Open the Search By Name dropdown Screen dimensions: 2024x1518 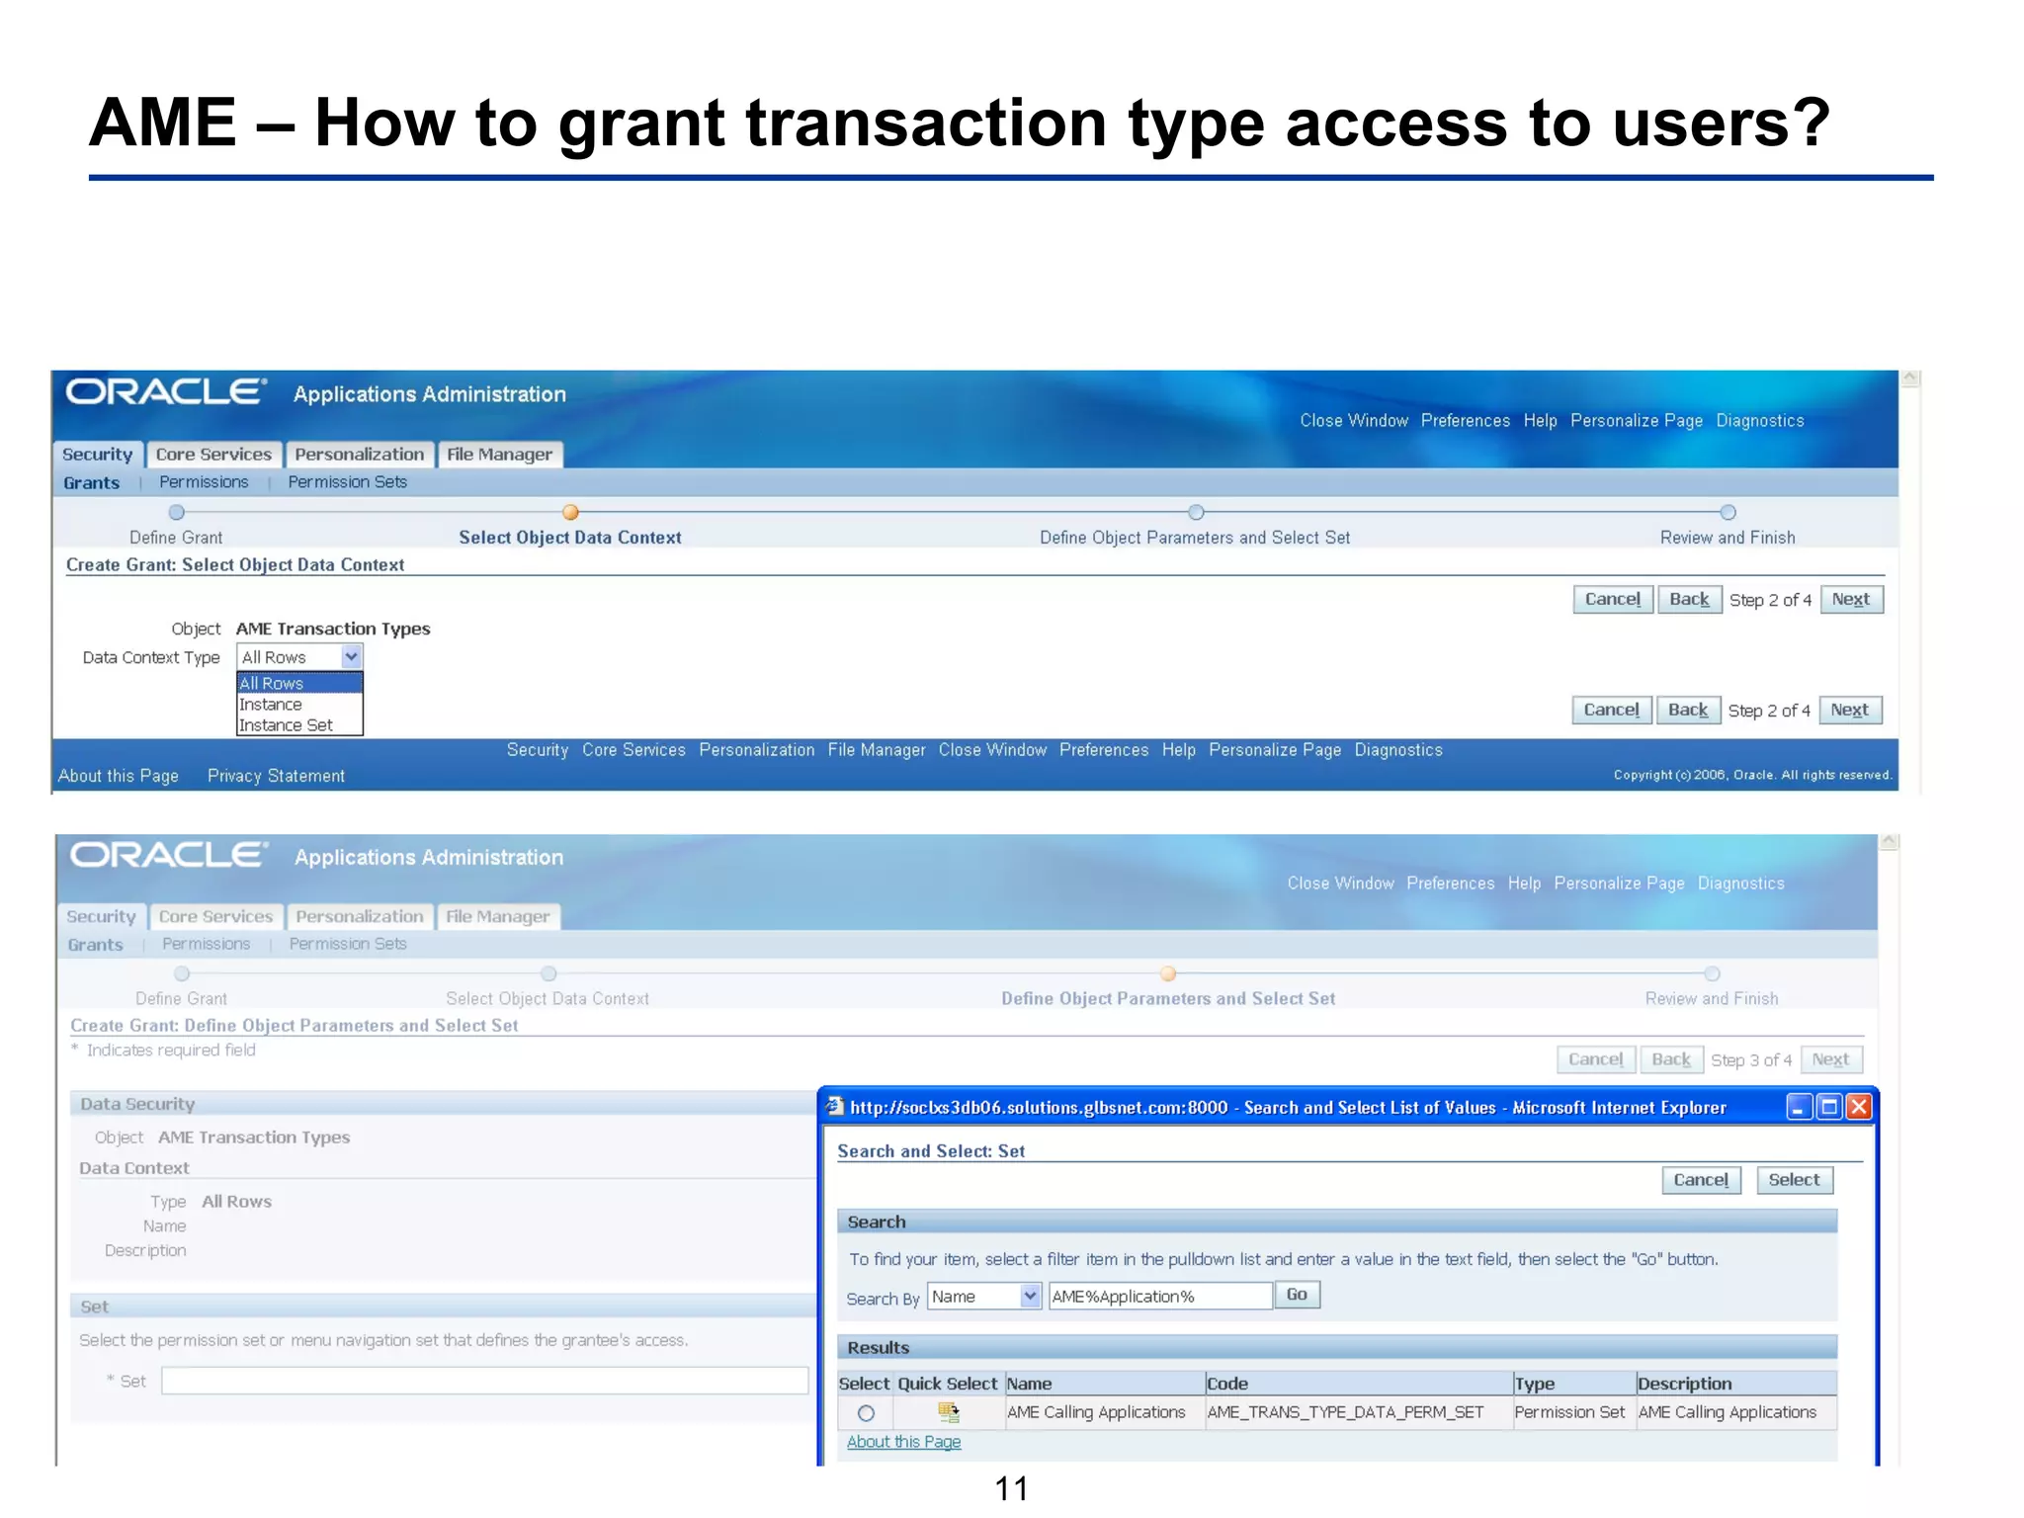[x=1030, y=1296]
